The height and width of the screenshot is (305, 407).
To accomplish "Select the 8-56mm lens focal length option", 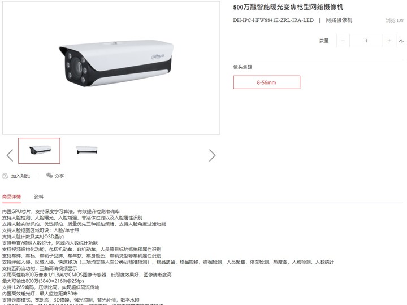I will pos(267,82).
